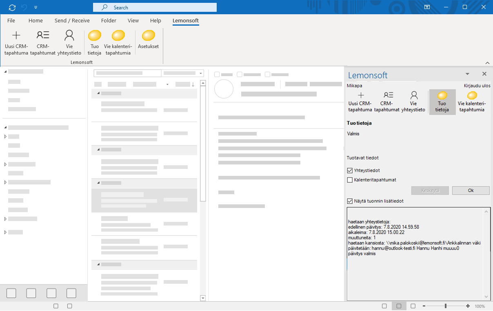The image size is (493, 311).
Task: Open the Folder tab
Action: [x=109, y=20]
